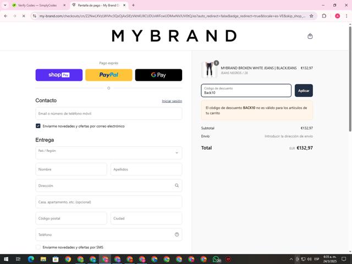
Task: Click the black jeans product thumbnail
Action: 209,70
